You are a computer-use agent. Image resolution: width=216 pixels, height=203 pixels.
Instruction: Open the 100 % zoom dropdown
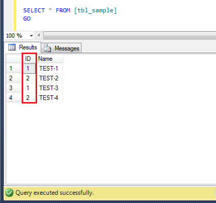31,36
